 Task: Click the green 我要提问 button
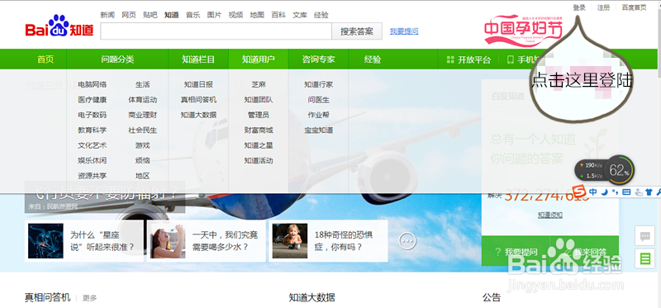(516, 252)
